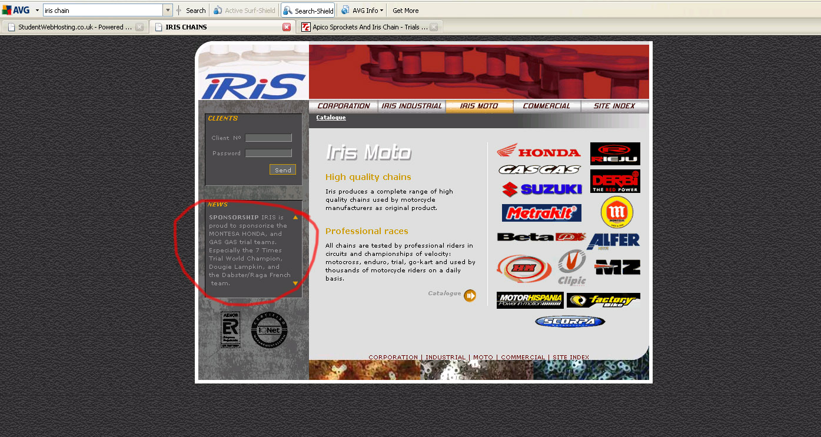Toggle Active Surf-Shield in AVG toolbar
821x437 pixels.
click(x=244, y=11)
